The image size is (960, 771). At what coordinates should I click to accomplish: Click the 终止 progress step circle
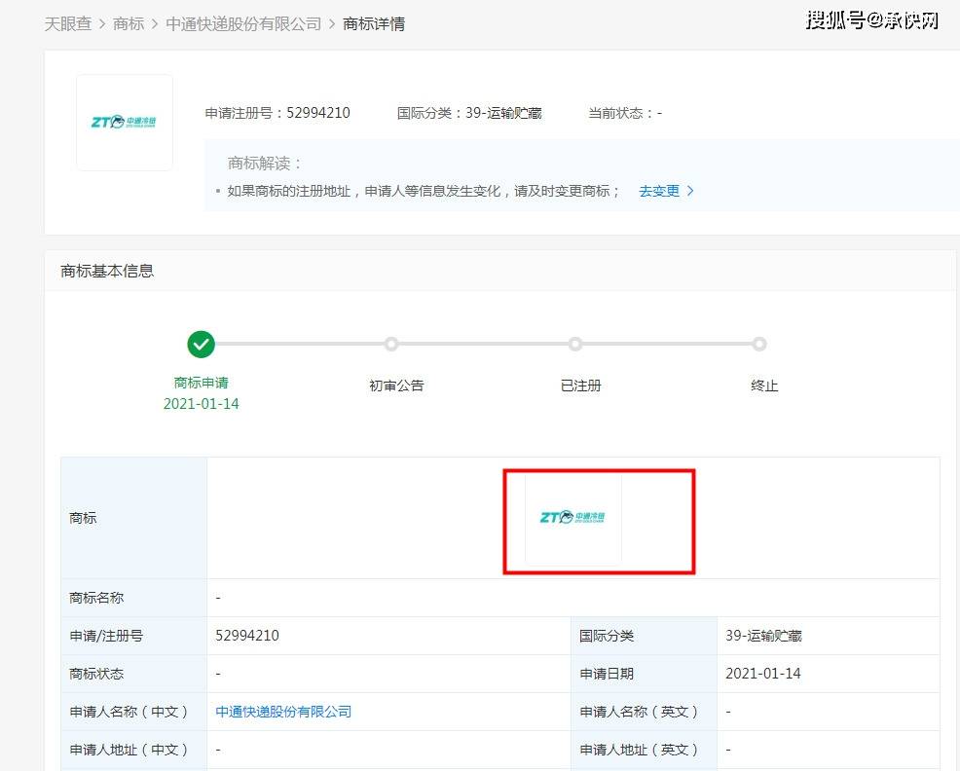(759, 344)
